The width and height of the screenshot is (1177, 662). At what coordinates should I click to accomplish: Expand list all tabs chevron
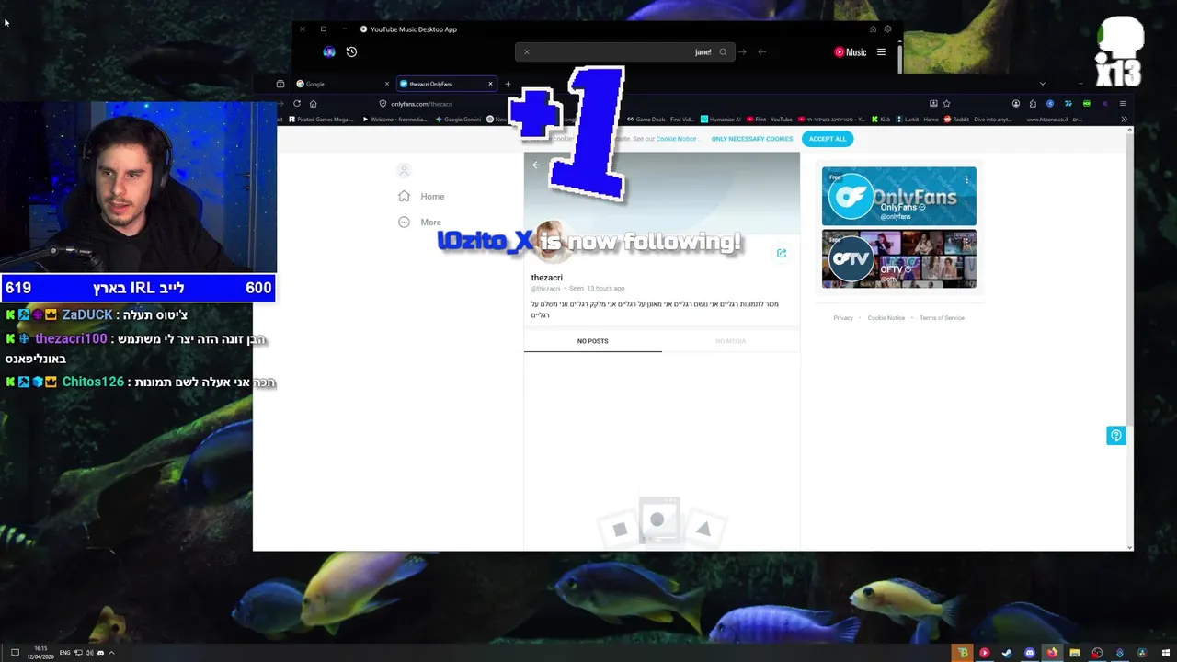(1042, 84)
